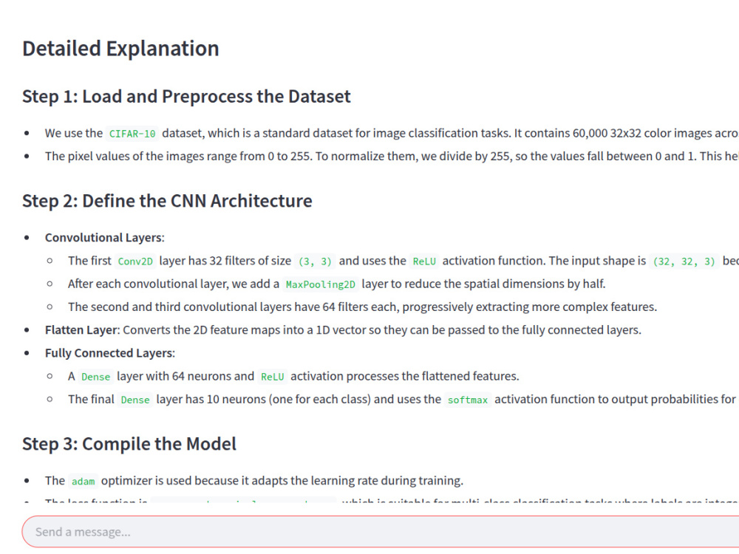The height and width of the screenshot is (554, 739).
Task: Select the pixel values normalization sentence
Action: click(392, 156)
